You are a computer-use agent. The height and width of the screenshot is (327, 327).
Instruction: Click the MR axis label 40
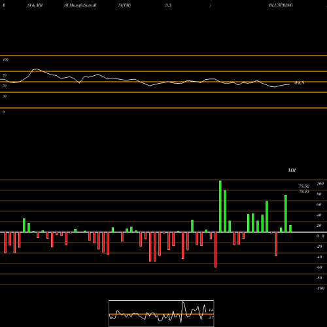(x=319, y=215)
